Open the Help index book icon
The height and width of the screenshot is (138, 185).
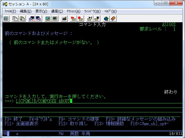coord(113,19)
